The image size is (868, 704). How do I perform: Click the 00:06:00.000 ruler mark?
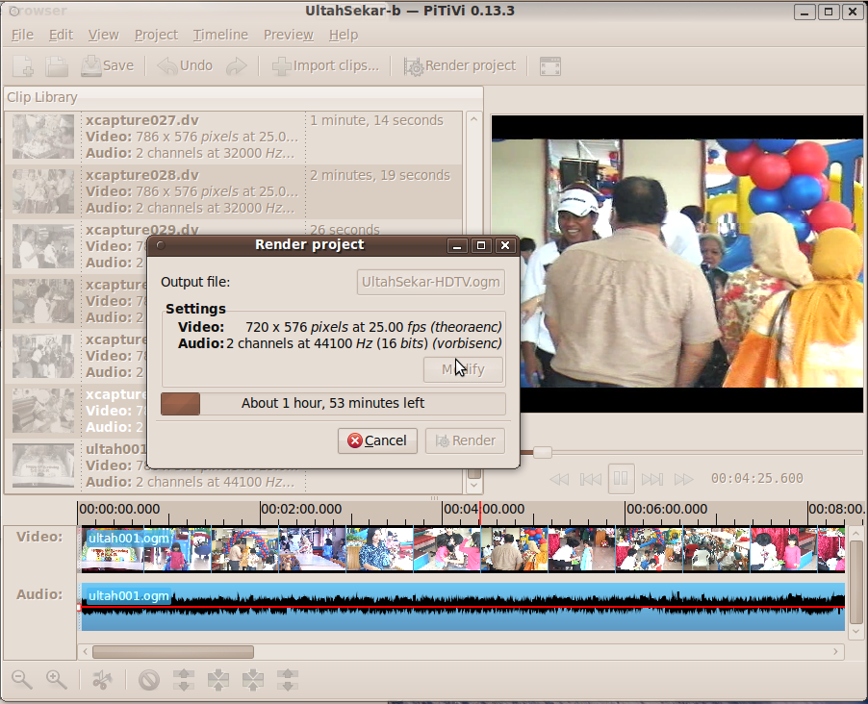[667, 509]
